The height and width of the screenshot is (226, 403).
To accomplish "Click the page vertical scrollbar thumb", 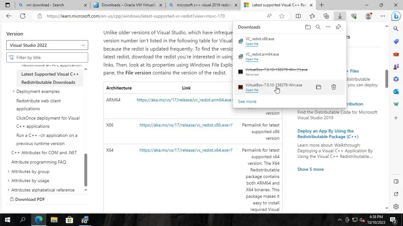I will coord(387,78).
